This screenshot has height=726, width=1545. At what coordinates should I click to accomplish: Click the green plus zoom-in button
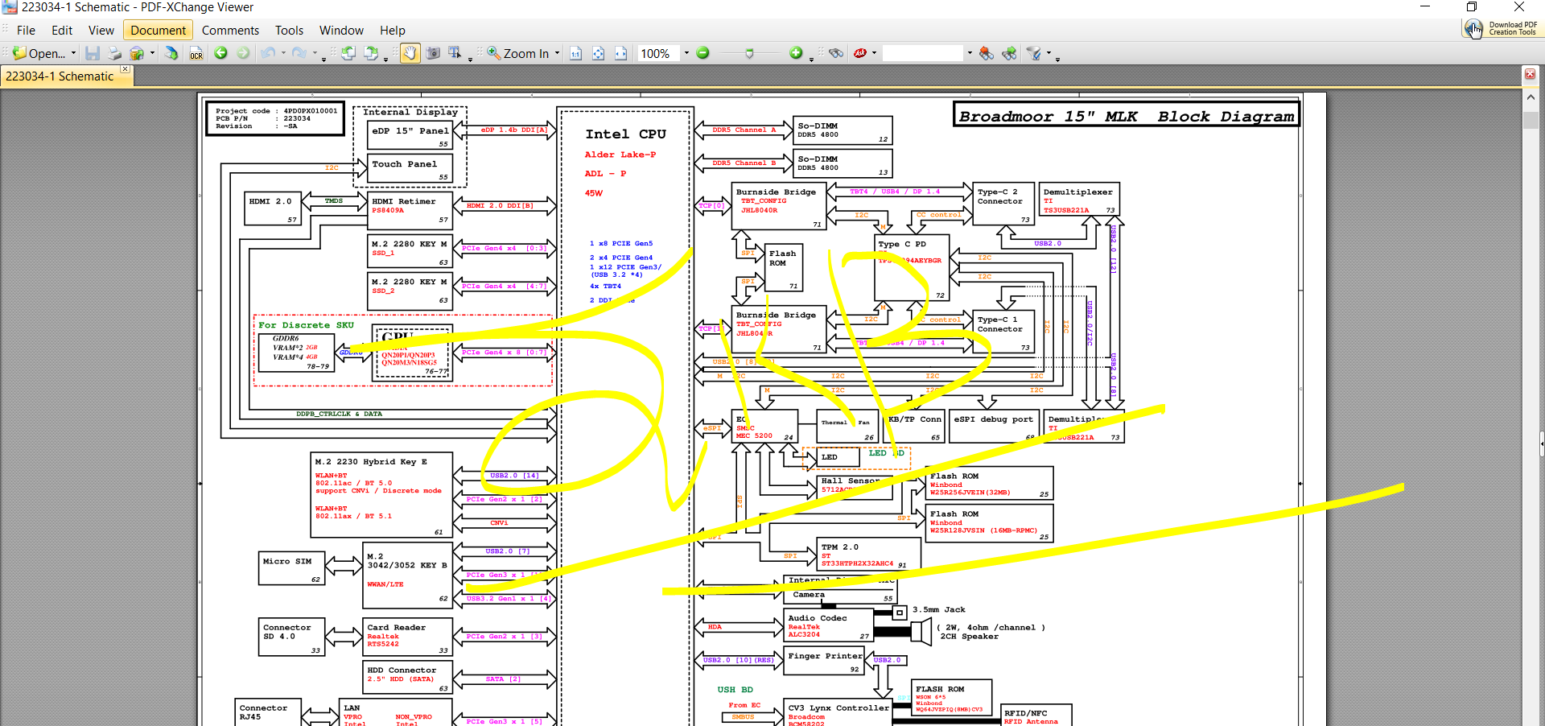tap(796, 53)
